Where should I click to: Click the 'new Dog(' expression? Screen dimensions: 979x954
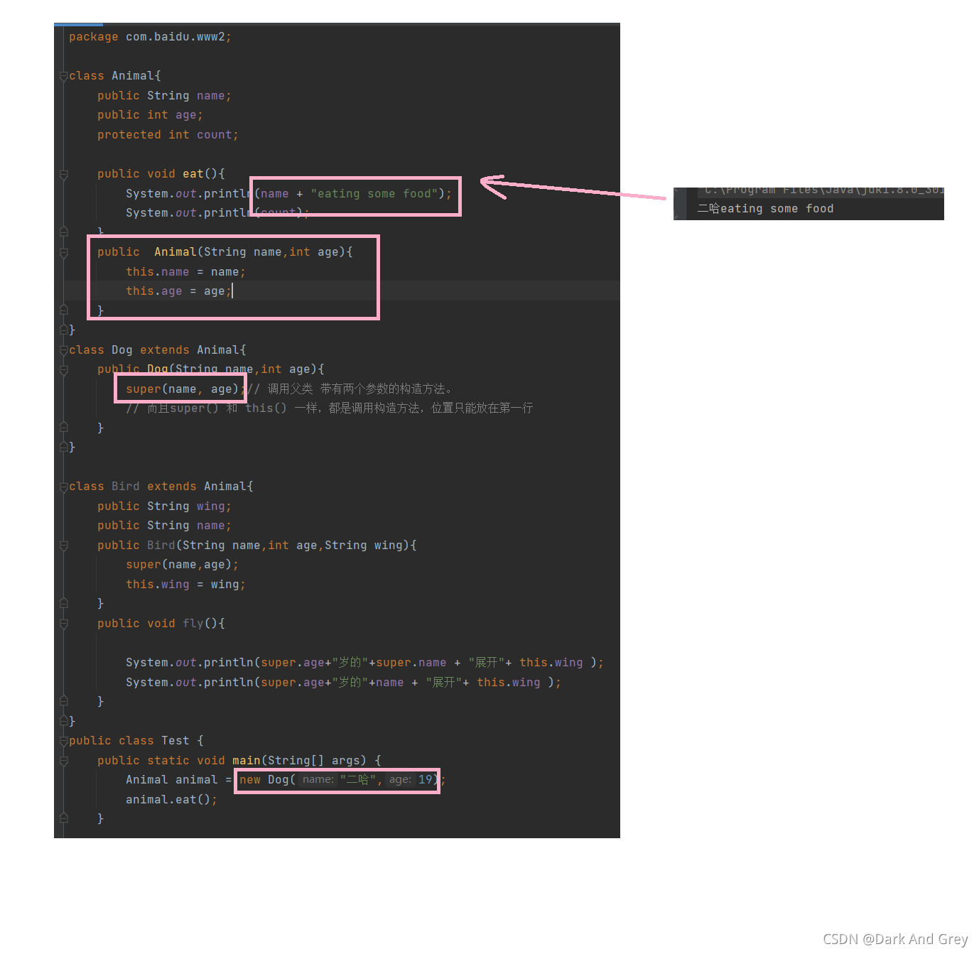coord(267,780)
